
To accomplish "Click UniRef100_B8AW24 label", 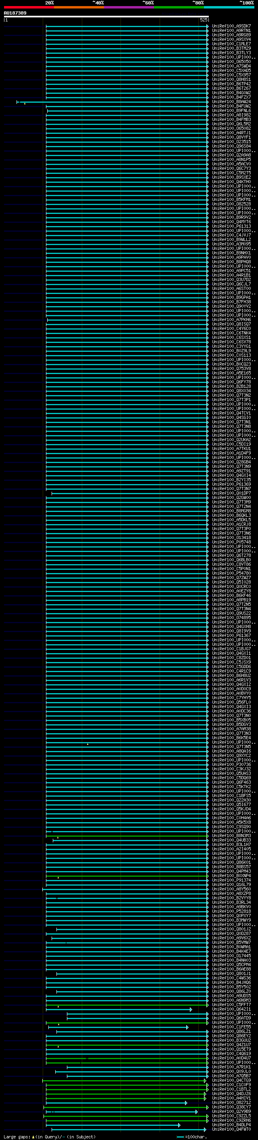I will click(x=231, y=102).
